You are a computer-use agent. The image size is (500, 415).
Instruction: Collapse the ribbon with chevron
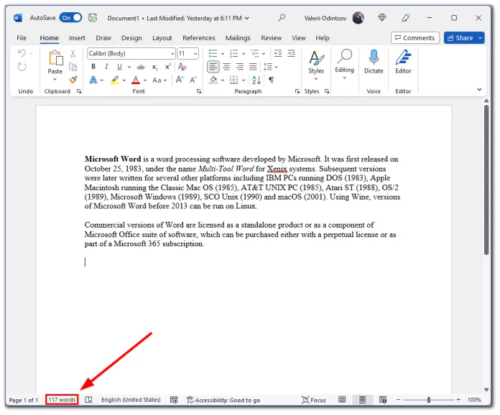pos(479,90)
